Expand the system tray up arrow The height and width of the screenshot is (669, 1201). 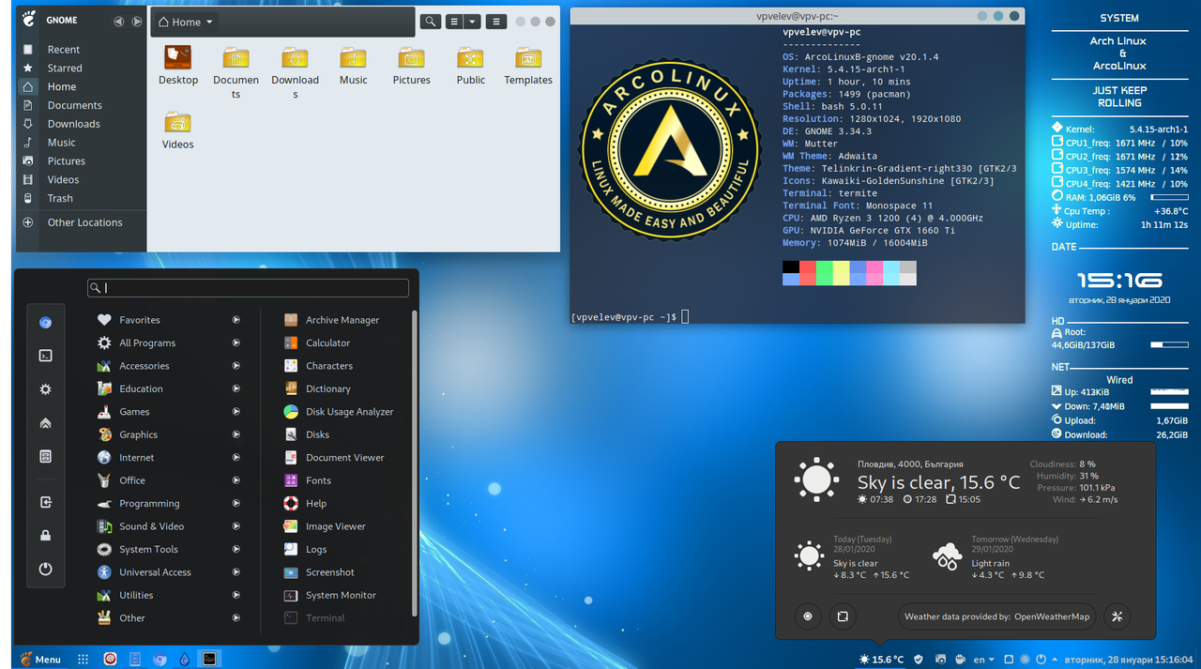point(1056,660)
